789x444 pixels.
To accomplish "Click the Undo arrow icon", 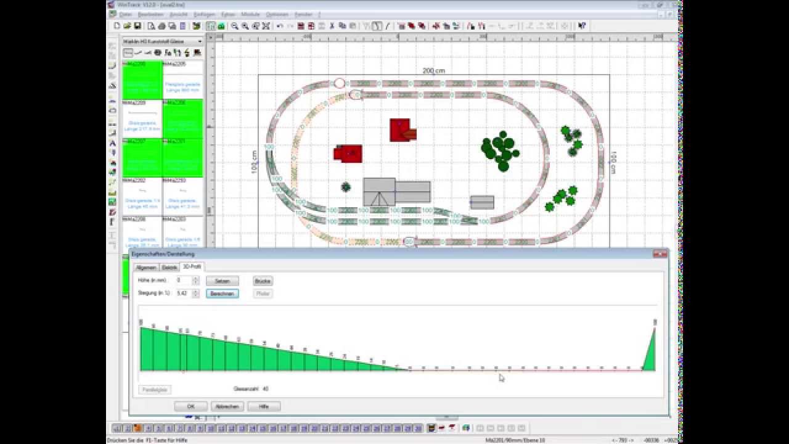I will pos(280,26).
